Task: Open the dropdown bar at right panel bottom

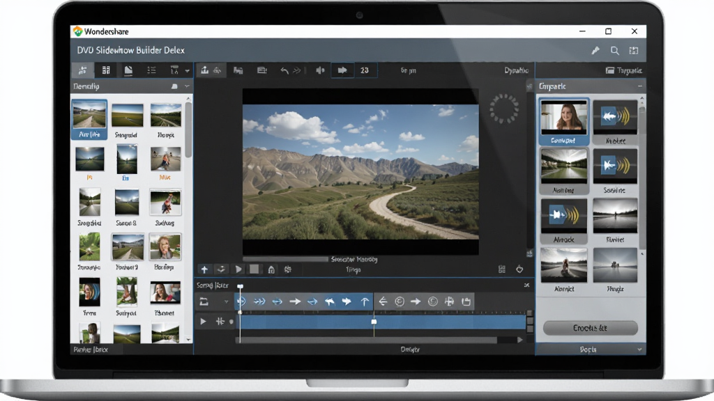Action: (591, 349)
